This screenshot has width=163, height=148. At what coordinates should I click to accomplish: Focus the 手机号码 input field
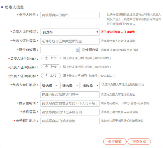click(70, 112)
